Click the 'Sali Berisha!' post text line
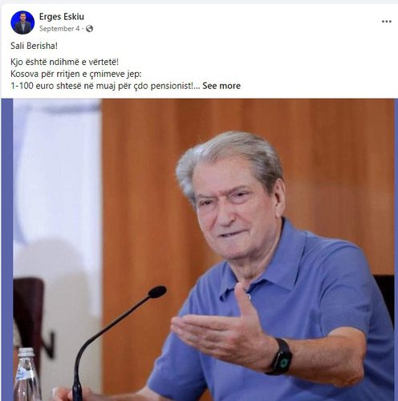The width and height of the screenshot is (398, 401). 34,46
